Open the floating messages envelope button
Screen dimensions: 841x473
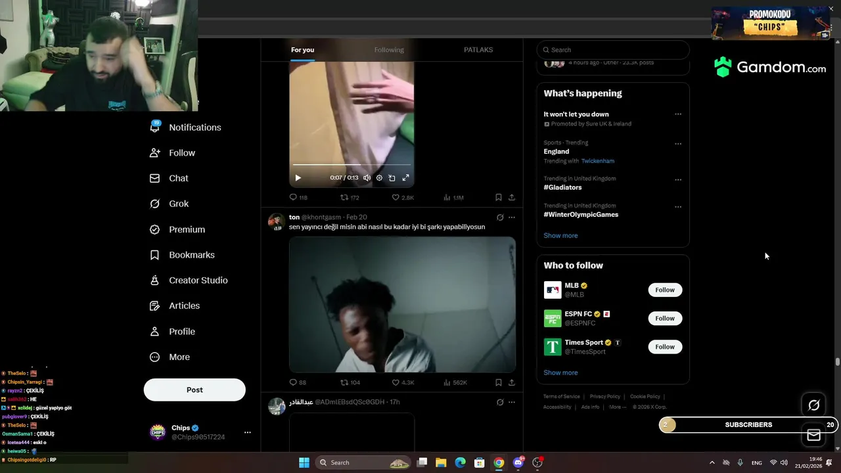coord(813,435)
